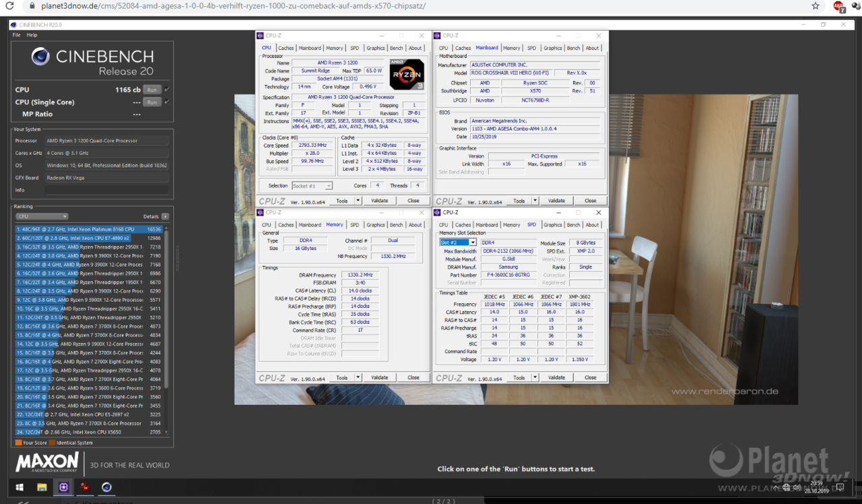Switch to Bench tab in CPU-Z Mainboard window

click(x=573, y=48)
